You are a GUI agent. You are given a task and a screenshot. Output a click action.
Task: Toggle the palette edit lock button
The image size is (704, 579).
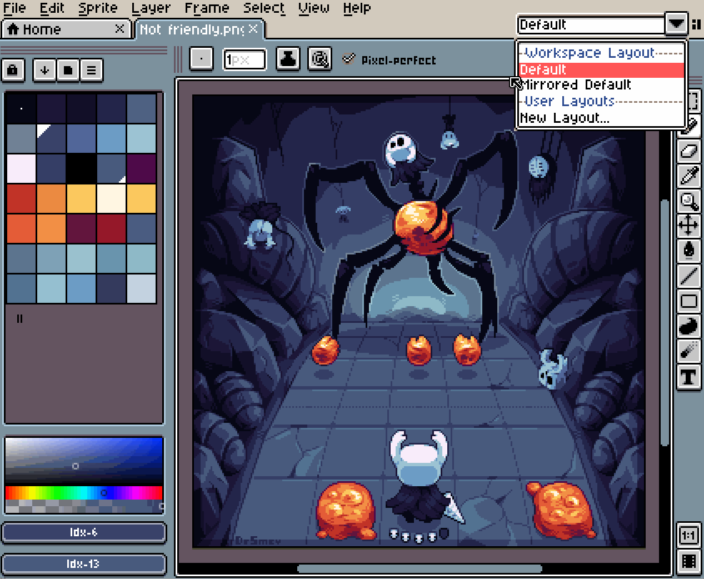pyautogui.click(x=13, y=70)
